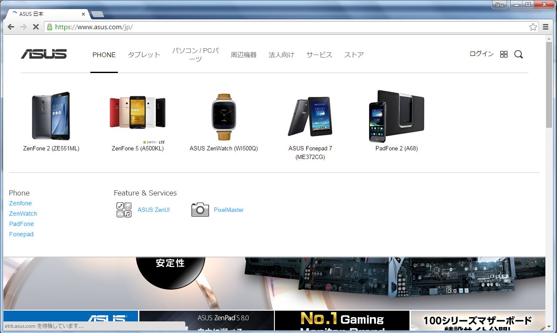Open the site search magnifier icon
The image size is (557, 333).
518,54
